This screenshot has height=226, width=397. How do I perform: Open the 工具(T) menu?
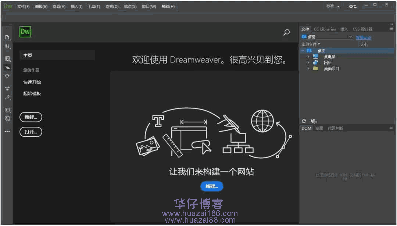pyautogui.click(x=94, y=7)
